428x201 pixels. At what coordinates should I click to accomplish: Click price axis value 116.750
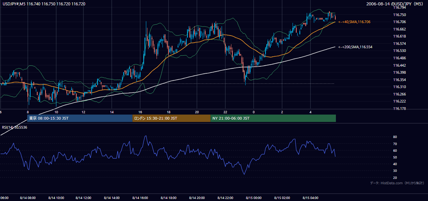click(x=399, y=15)
